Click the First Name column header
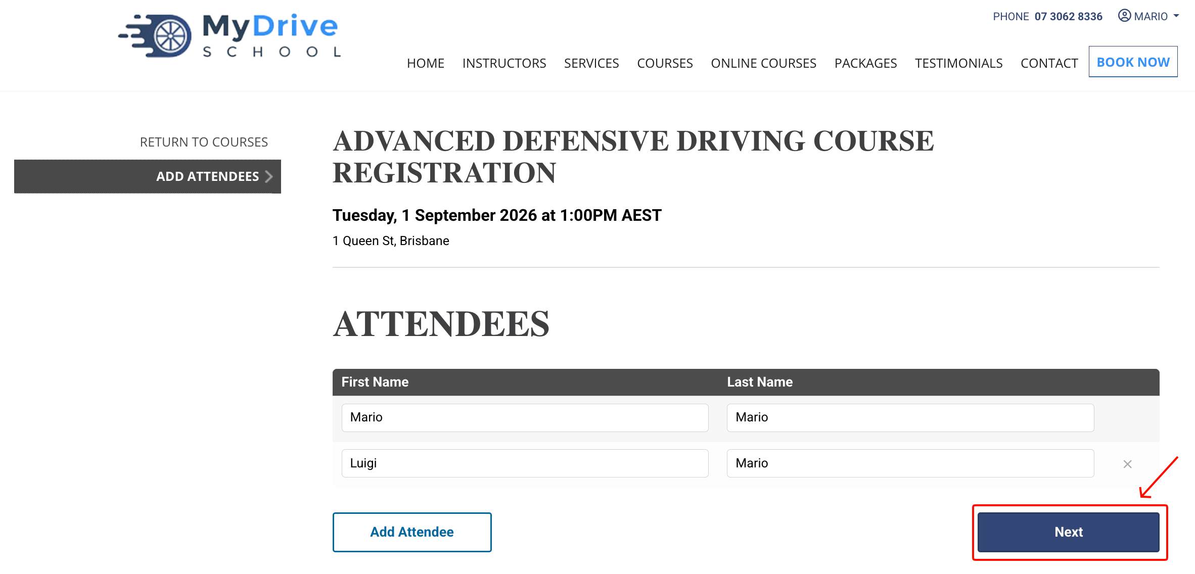 375,382
